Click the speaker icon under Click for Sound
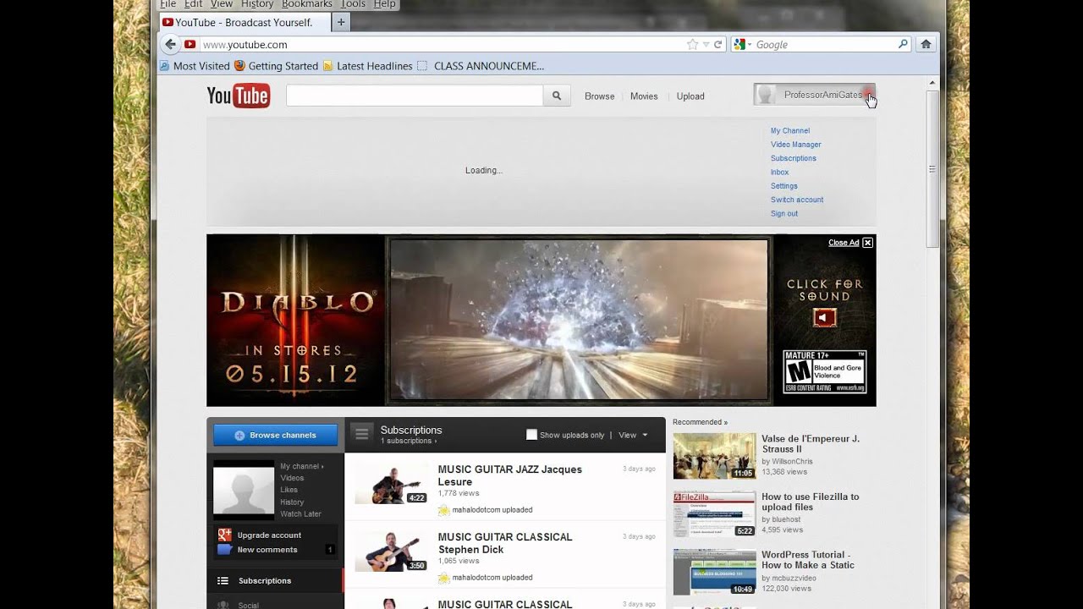The image size is (1083, 609). click(x=825, y=317)
